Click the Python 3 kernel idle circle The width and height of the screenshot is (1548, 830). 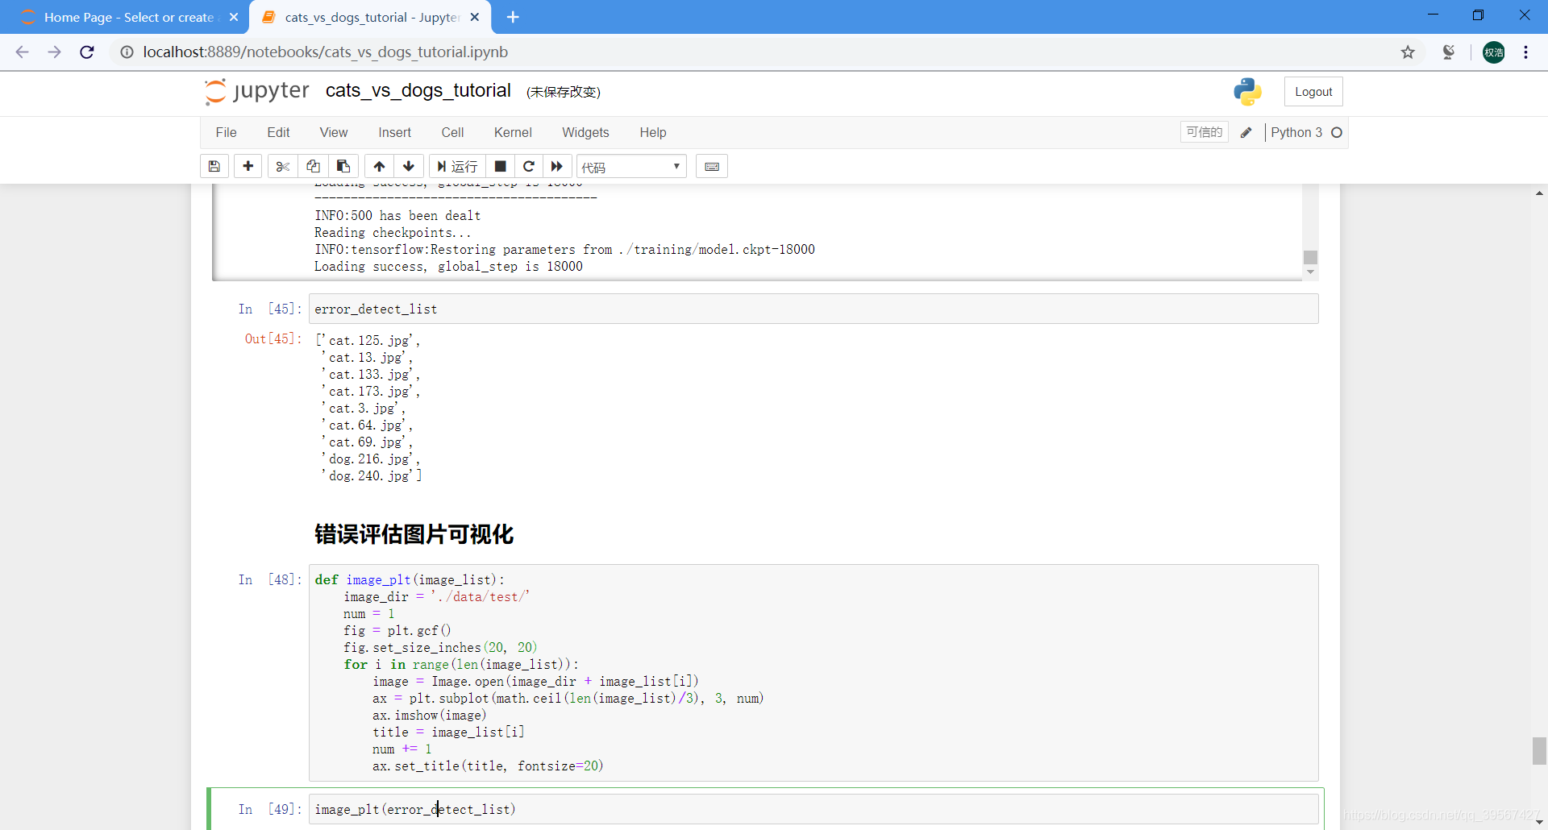pos(1337,133)
